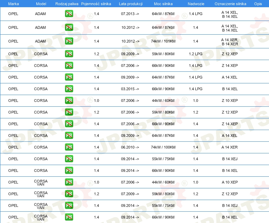Screen dimensions: 269x223
Task: Click the engine code cell A 14 XER, B 14 XER
Action: (230, 42)
